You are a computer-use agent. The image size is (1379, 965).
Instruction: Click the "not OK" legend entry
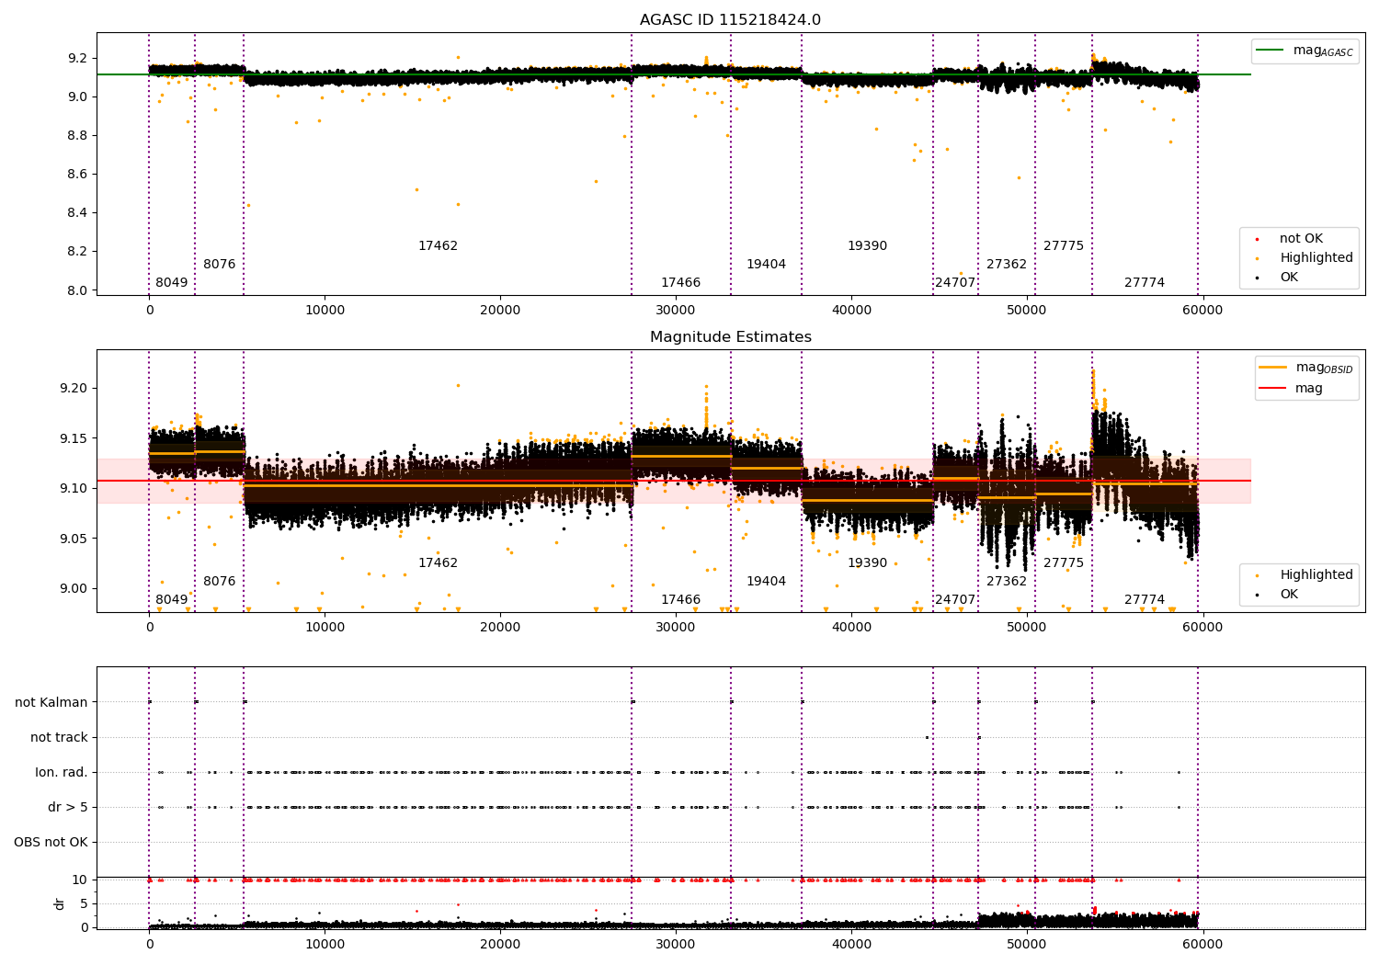click(1298, 239)
